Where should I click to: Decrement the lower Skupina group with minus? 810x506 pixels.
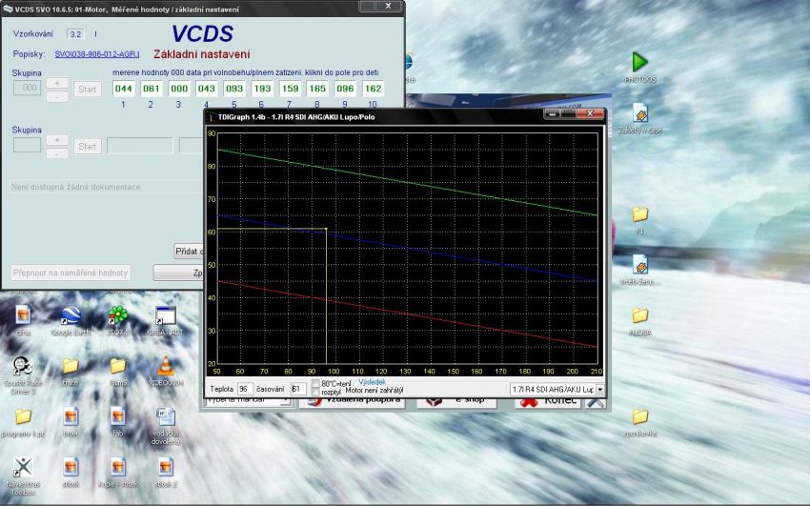click(57, 153)
